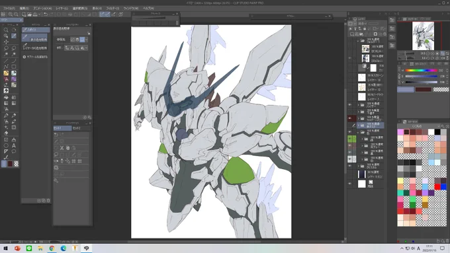
Task: Click the save icon on command bar
Action: [35, 15]
